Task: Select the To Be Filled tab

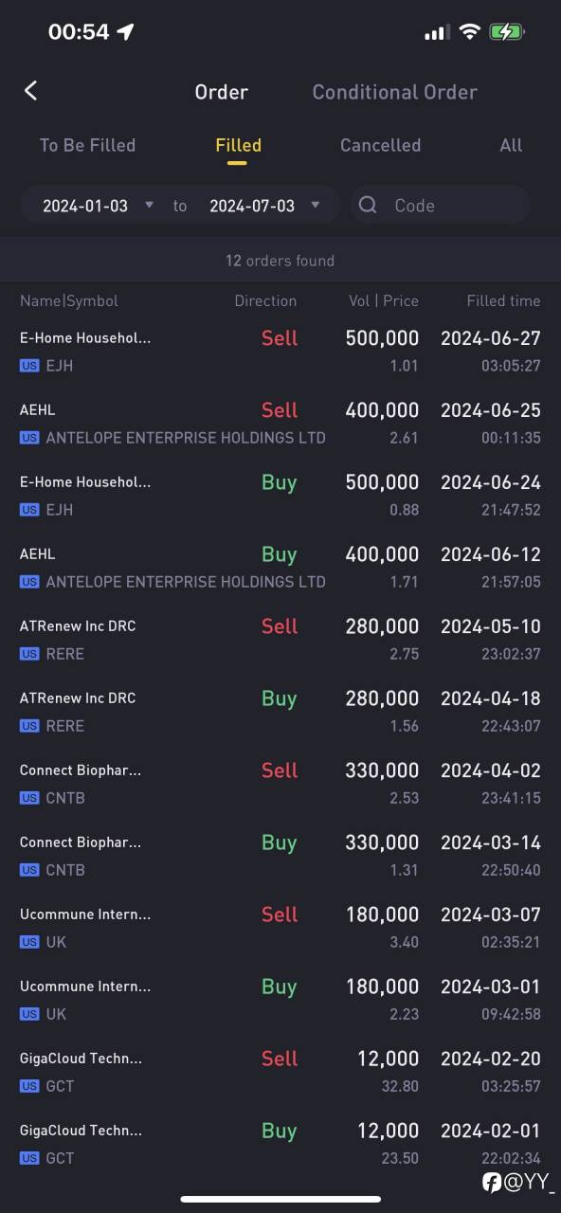Action: 87,145
